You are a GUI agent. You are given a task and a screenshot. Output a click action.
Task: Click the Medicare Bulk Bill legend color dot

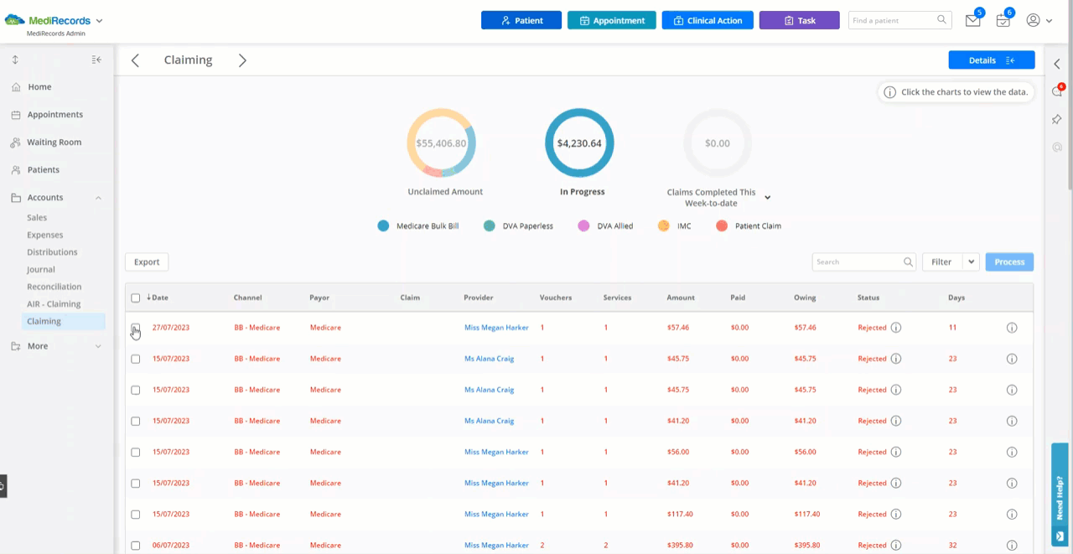(383, 226)
